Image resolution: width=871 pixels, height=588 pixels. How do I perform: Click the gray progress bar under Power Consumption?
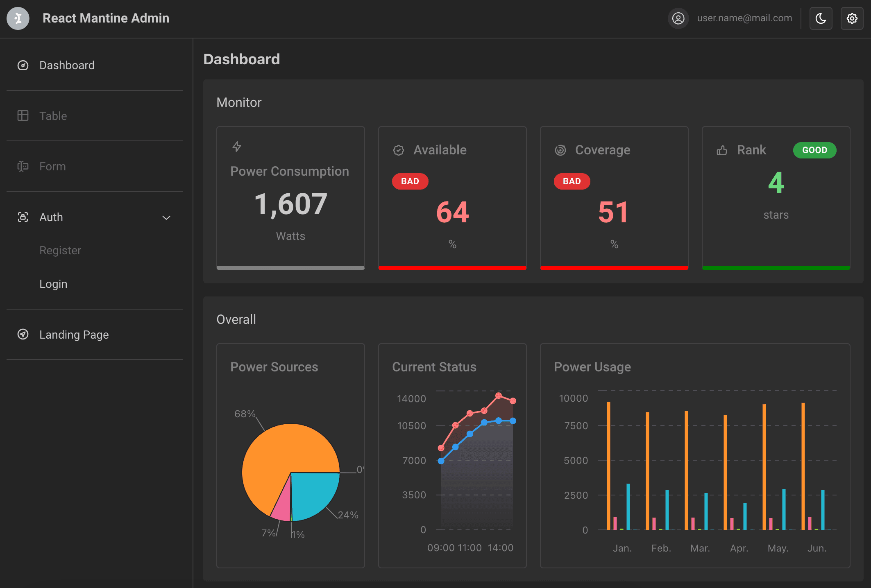tap(290, 268)
